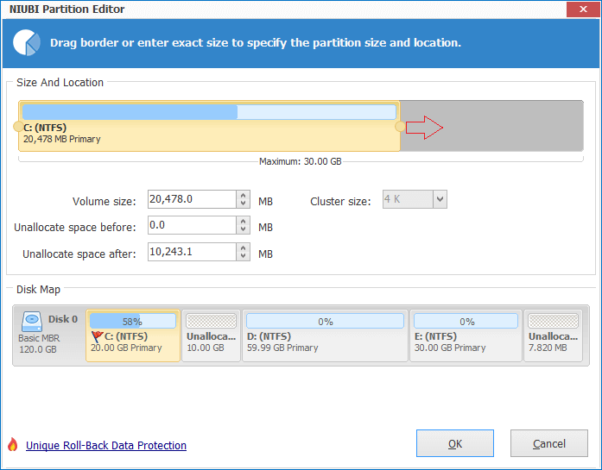Screen dimensions: 602x470
Task: Select the 10.00 GB Unallocated block
Action: [211, 335]
